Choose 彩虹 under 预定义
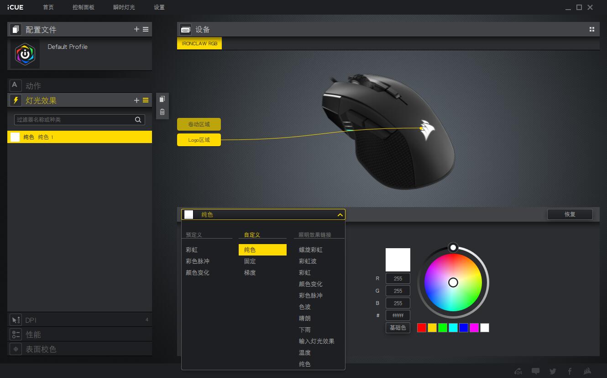This screenshot has width=607, height=378. (x=192, y=250)
